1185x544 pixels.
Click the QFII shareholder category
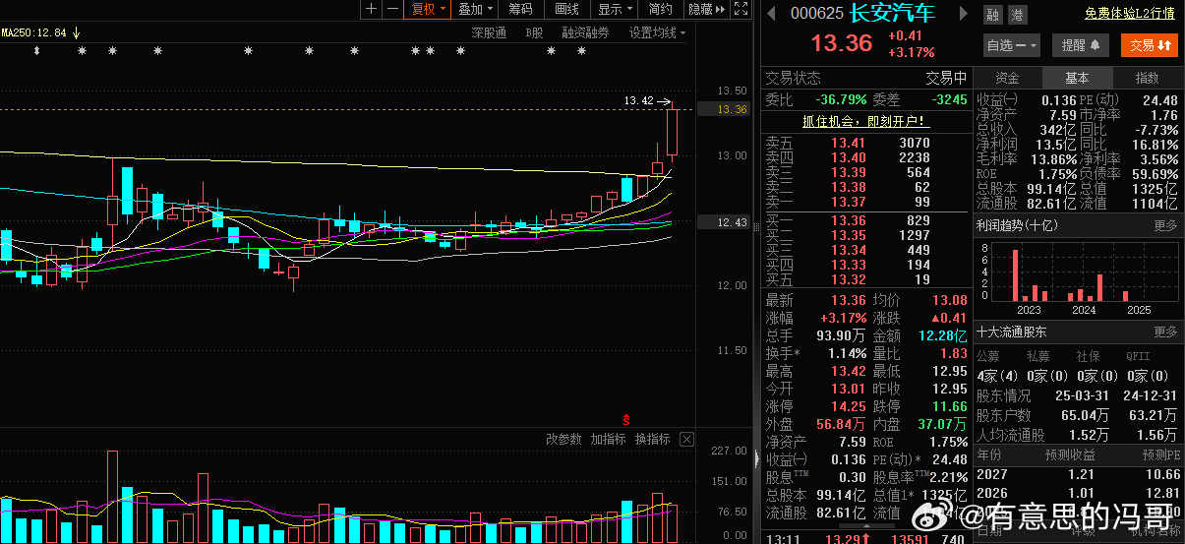click(x=1138, y=356)
